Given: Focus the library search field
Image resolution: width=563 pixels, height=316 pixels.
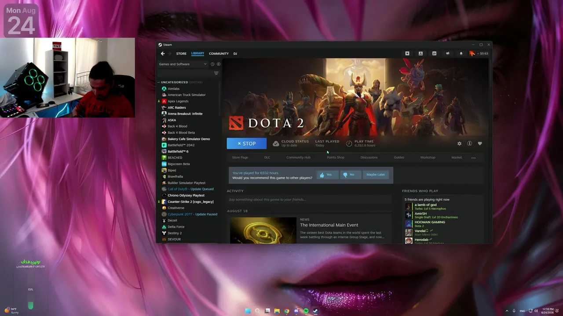Looking at the screenshot, I should [185, 73].
